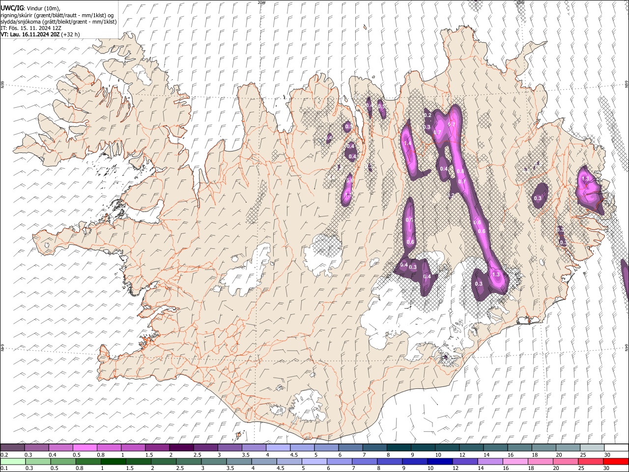629x472 pixels.
Task: Click the '0.1' label on the green scale
Action: [4, 468]
